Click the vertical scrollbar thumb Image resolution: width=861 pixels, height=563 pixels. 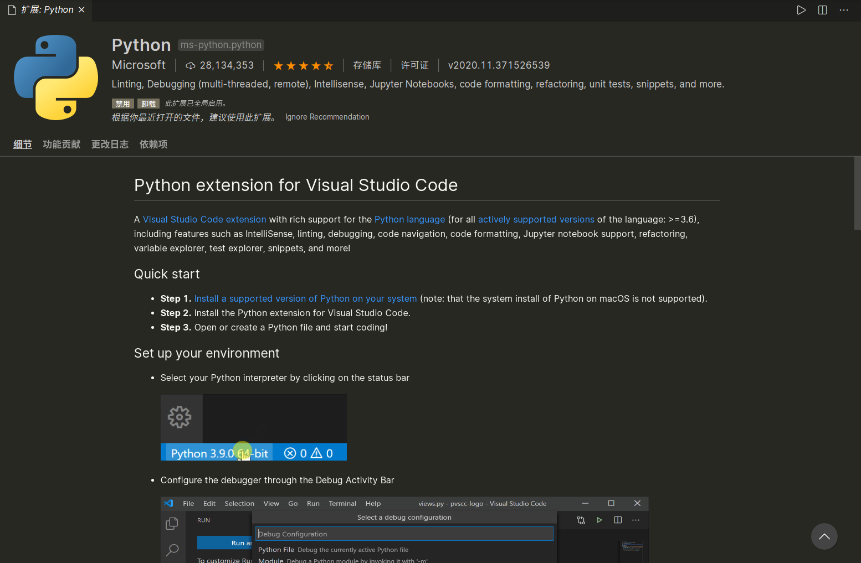(857, 193)
